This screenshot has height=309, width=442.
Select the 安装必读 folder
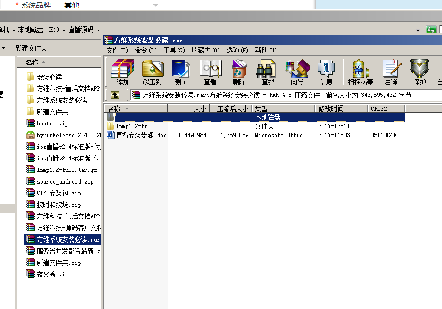point(44,77)
